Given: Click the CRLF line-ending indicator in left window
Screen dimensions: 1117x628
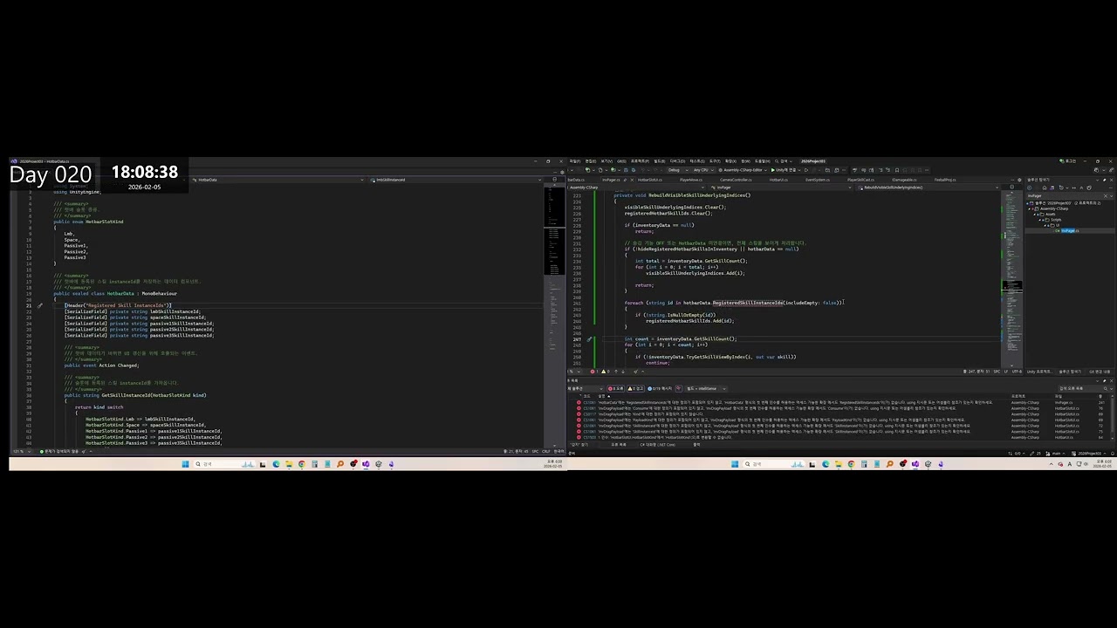Looking at the screenshot, I should tap(545, 451).
